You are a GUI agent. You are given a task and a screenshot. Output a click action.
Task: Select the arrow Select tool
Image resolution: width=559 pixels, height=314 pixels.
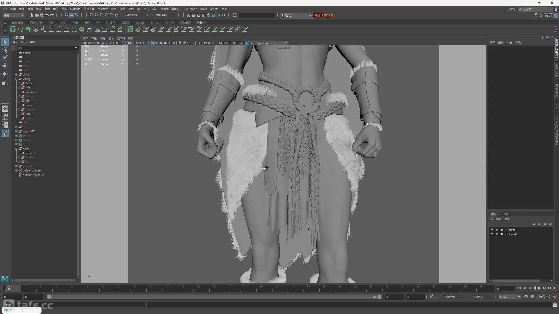click(x=5, y=42)
